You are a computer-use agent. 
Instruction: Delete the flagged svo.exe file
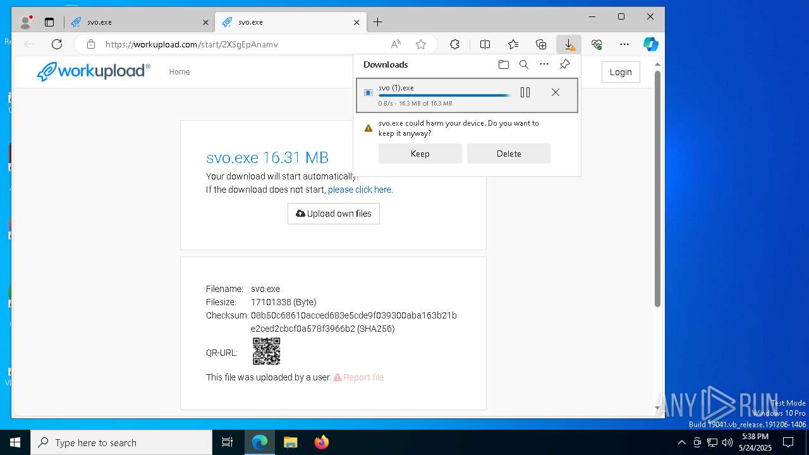click(x=509, y=154)
